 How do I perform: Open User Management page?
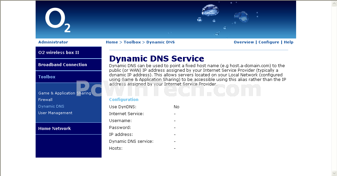[x=55, y=113]
